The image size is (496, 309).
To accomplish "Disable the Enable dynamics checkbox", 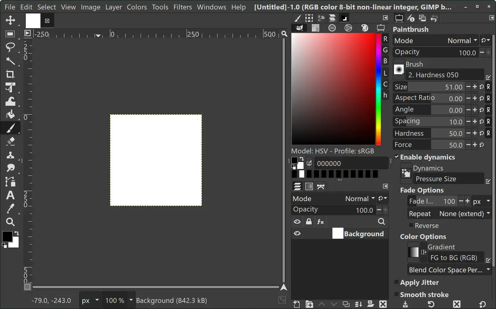I will tap(397, 157).
